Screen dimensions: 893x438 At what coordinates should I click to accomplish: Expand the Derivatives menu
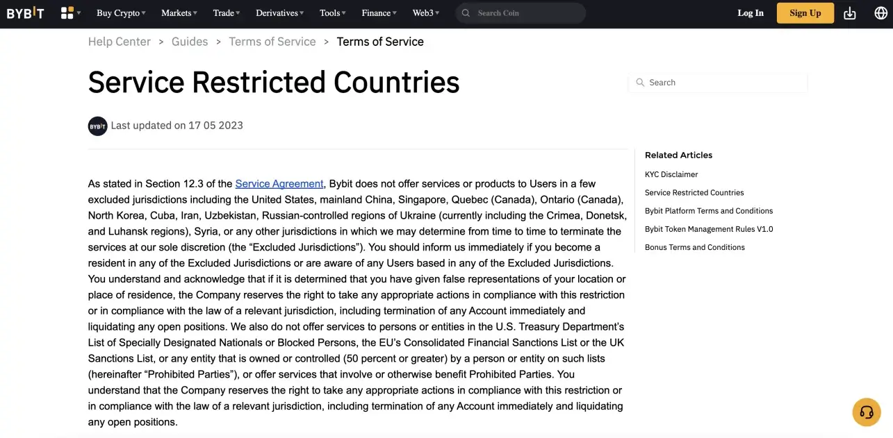[277, 12]
